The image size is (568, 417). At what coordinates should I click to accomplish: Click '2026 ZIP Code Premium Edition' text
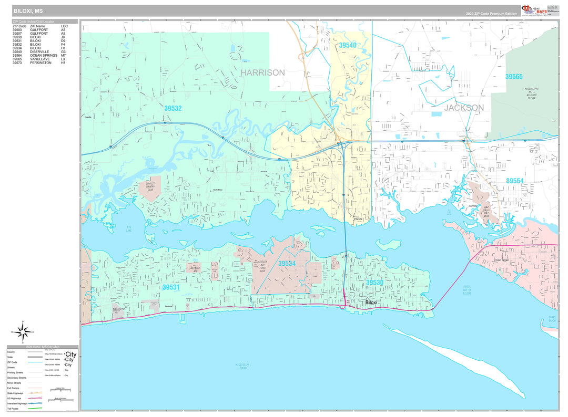coord(491,14)
